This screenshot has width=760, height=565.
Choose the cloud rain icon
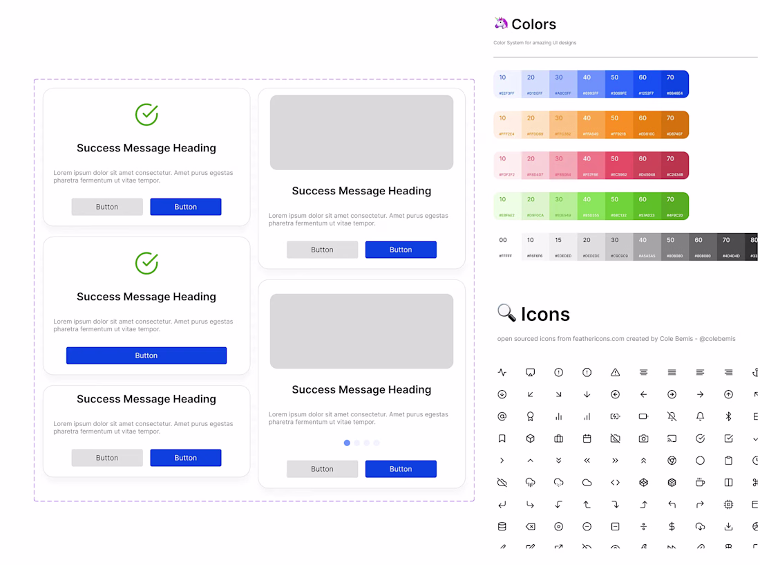click(x=530, y=483)
